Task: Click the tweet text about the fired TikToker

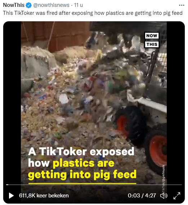Action: (93, 13)
